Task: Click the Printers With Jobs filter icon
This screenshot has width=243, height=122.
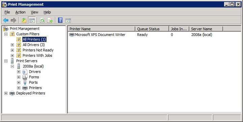Action: 19,55
